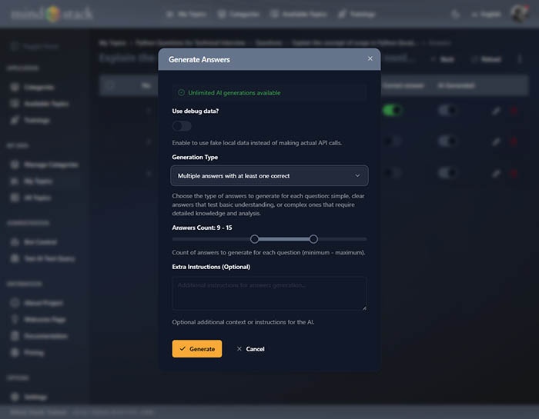Viewport: 539px width, 419px height.
Task: Open Test AI Text Query in the sidebar
Action: (43, 259)
